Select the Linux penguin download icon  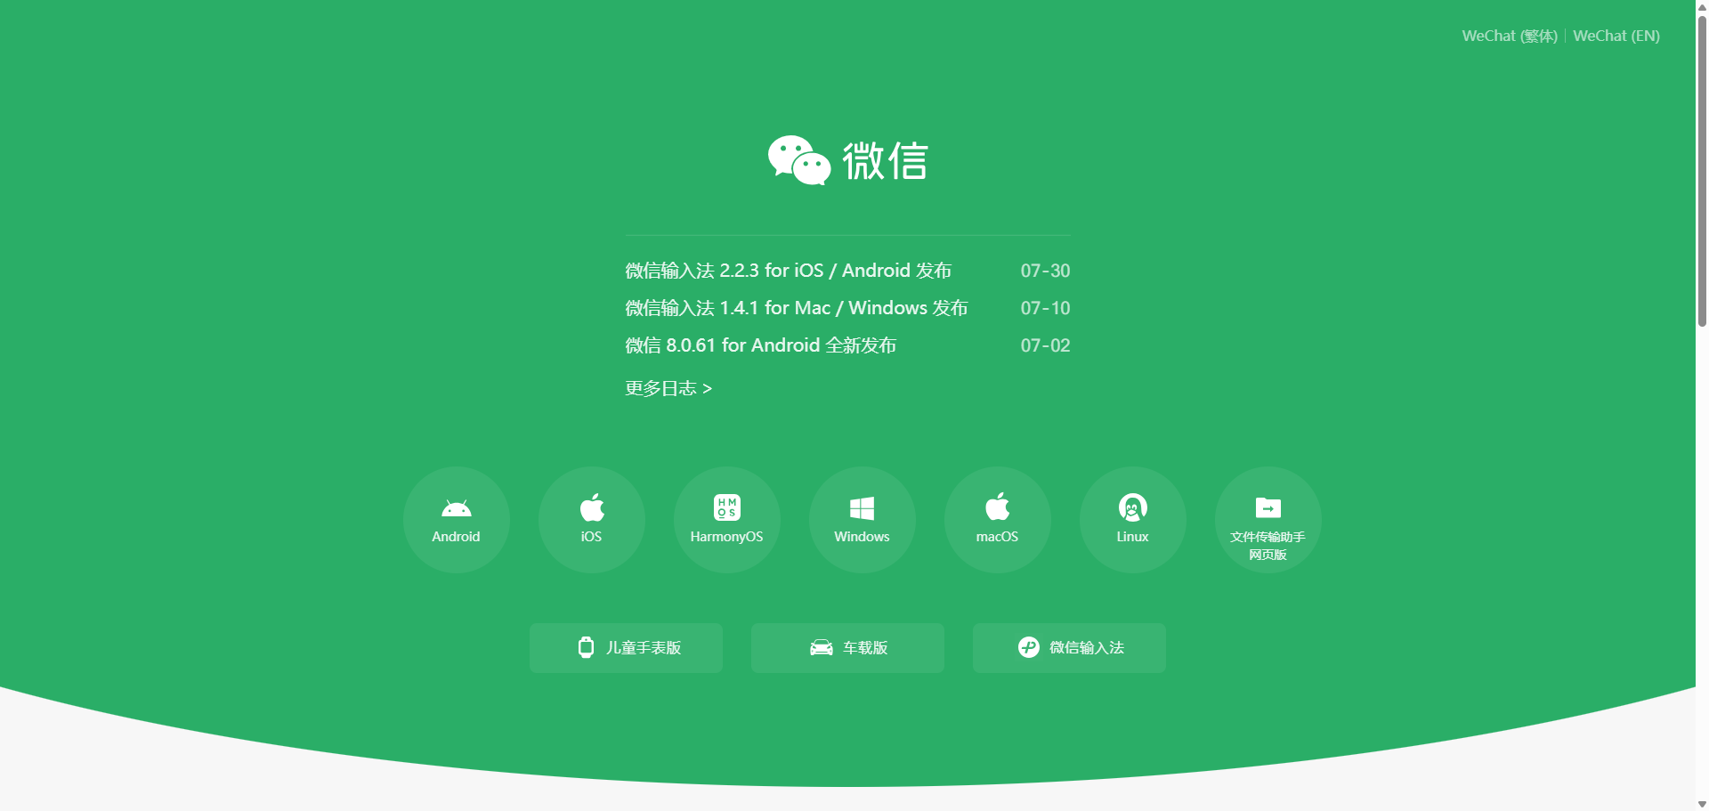[x=1132, y=520]
